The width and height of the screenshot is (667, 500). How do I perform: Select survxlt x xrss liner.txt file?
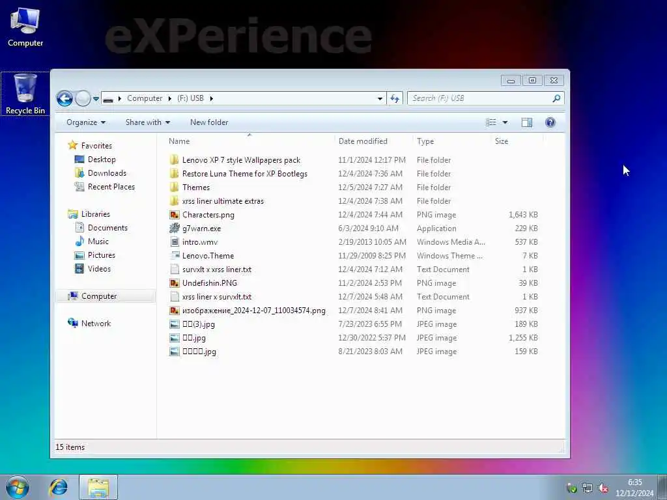click(216, 270)
